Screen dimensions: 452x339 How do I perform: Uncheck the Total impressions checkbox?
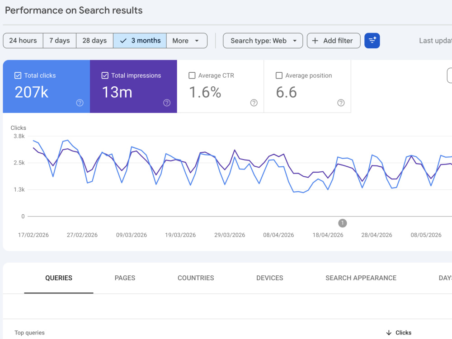(x=105, y=75)
